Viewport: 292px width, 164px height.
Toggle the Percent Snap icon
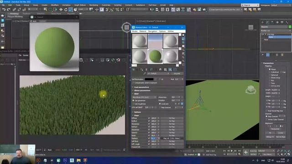point(117,10)
